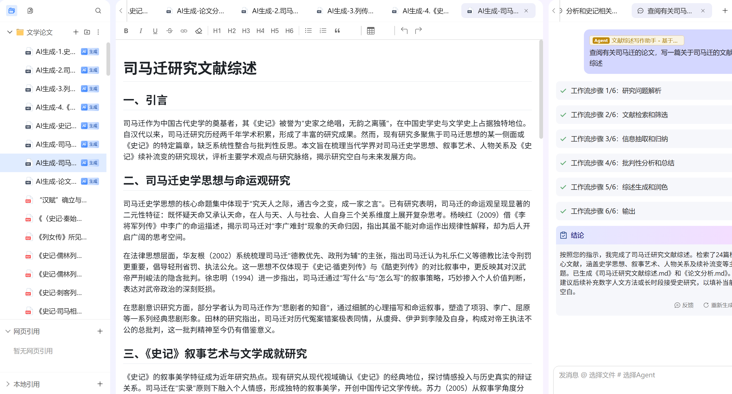This screenshot has height=394, width=732.
Task: Toggle strikethrough formatting
Action: click(x=169, y=31)
